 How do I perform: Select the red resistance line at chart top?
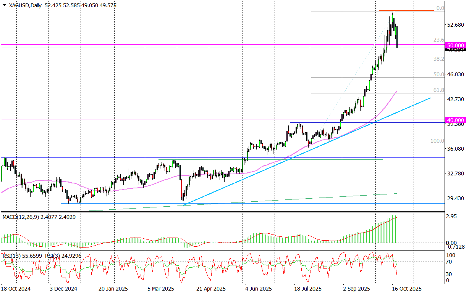406,11
